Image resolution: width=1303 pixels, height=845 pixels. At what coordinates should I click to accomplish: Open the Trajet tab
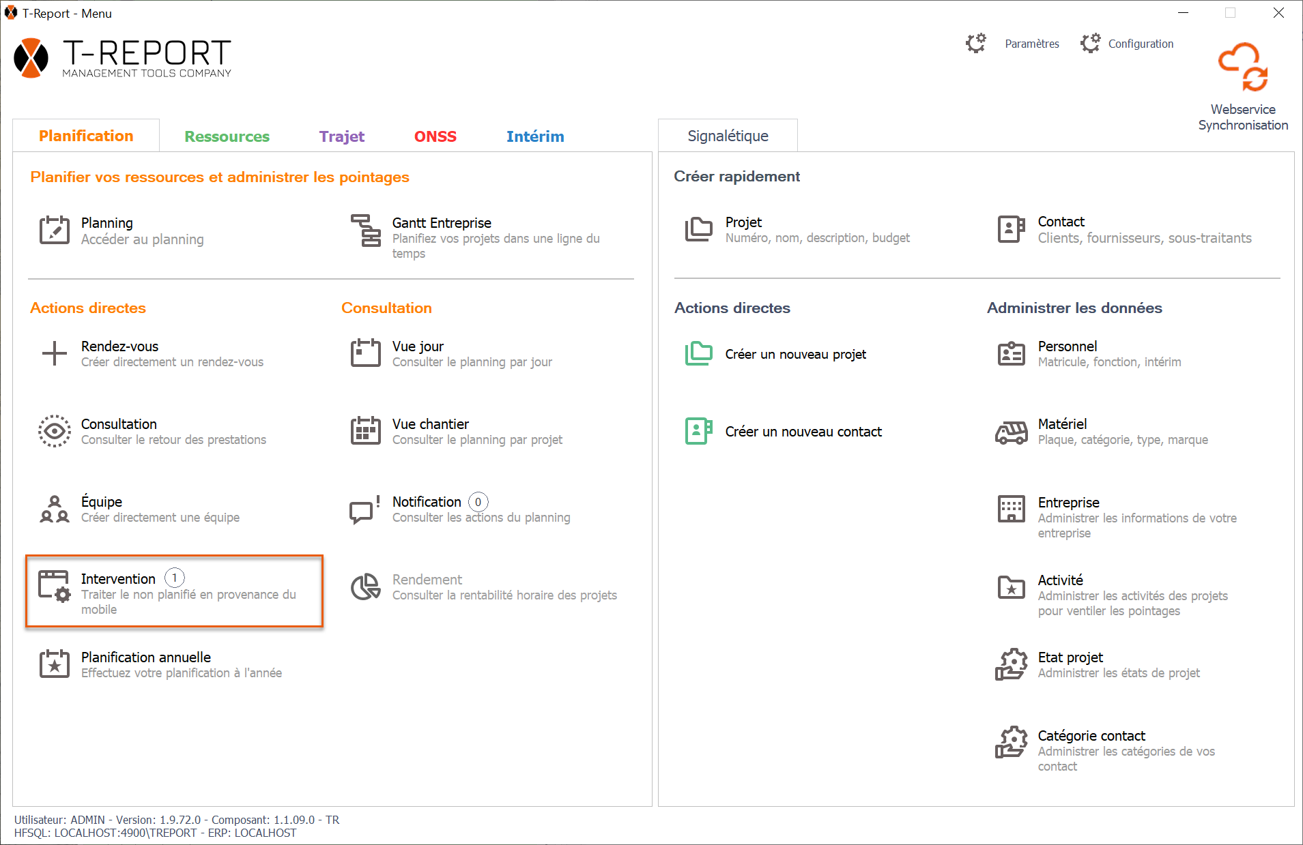point(341,136)
